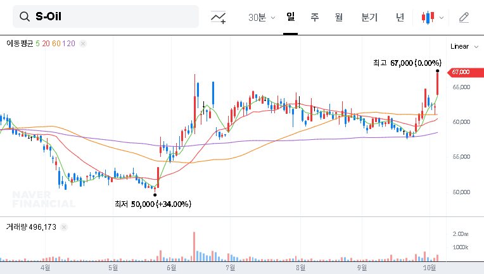Click the 50,000 price axis label
Image resolution: width=484 pixels, height=274 pixels.
point(461,192)
